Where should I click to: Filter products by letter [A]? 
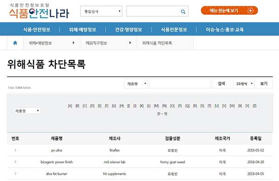[x=70, y=106]
